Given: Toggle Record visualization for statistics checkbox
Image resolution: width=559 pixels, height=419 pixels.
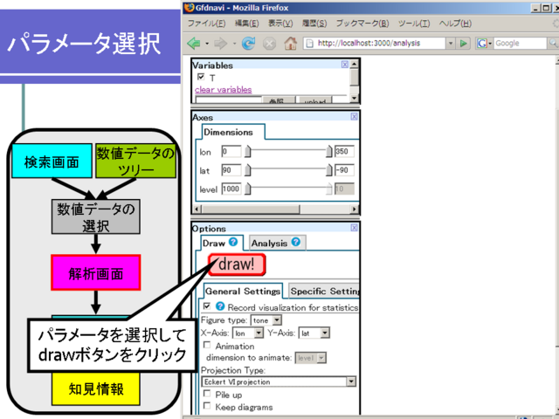Looking at the screenshot, I should click(207, 306).
